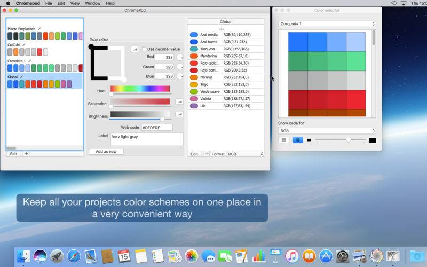Click the pencil icon next to Coropleta 1

[30, 61]
